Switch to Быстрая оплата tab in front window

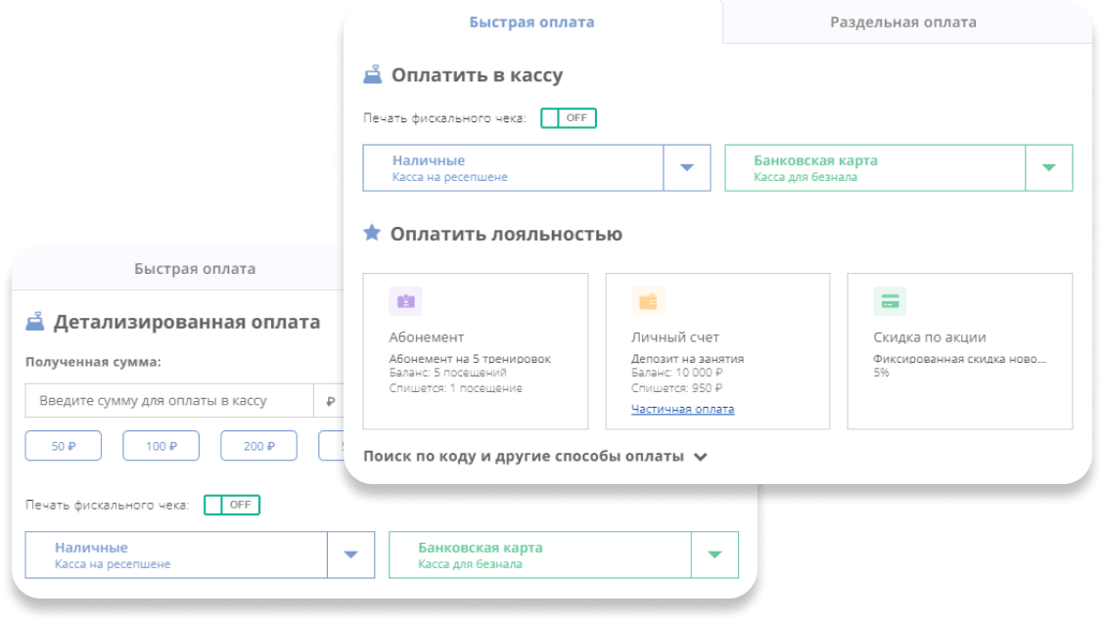click(x=531, y=22)
